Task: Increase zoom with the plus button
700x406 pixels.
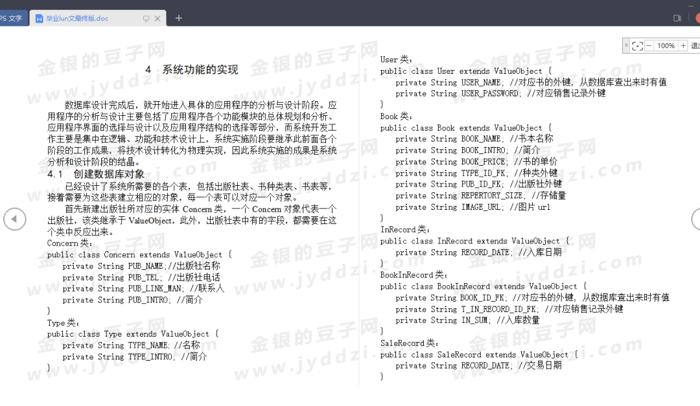Action: click(x=683, y=45)
